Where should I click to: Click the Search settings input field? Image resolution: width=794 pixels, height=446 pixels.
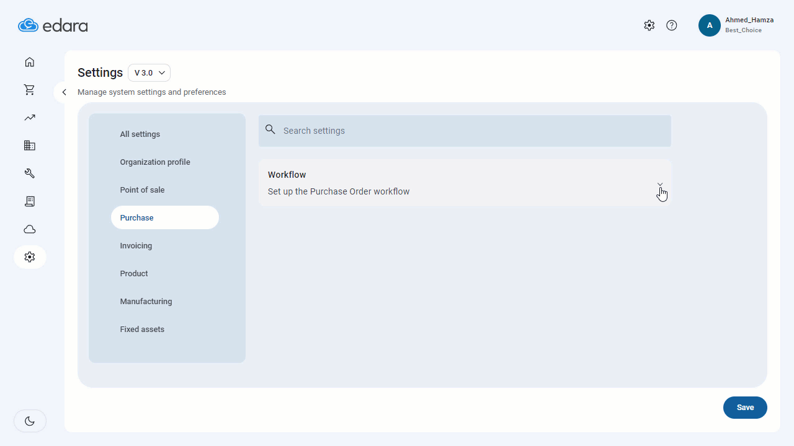pyautogui.click(x=465, y=131)
